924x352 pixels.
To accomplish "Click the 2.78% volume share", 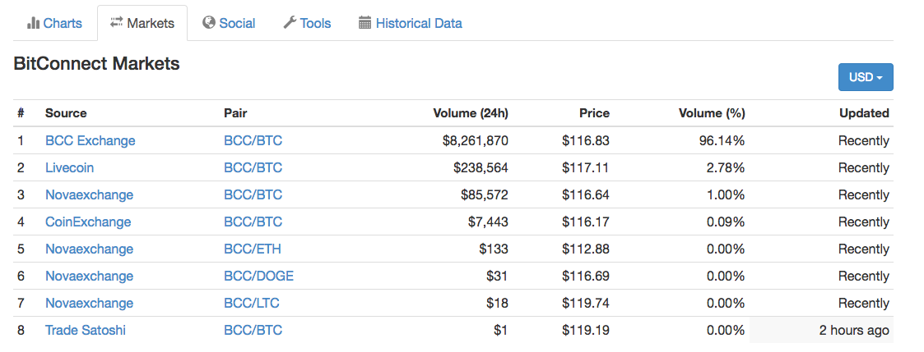I will [x=726, y=168].
